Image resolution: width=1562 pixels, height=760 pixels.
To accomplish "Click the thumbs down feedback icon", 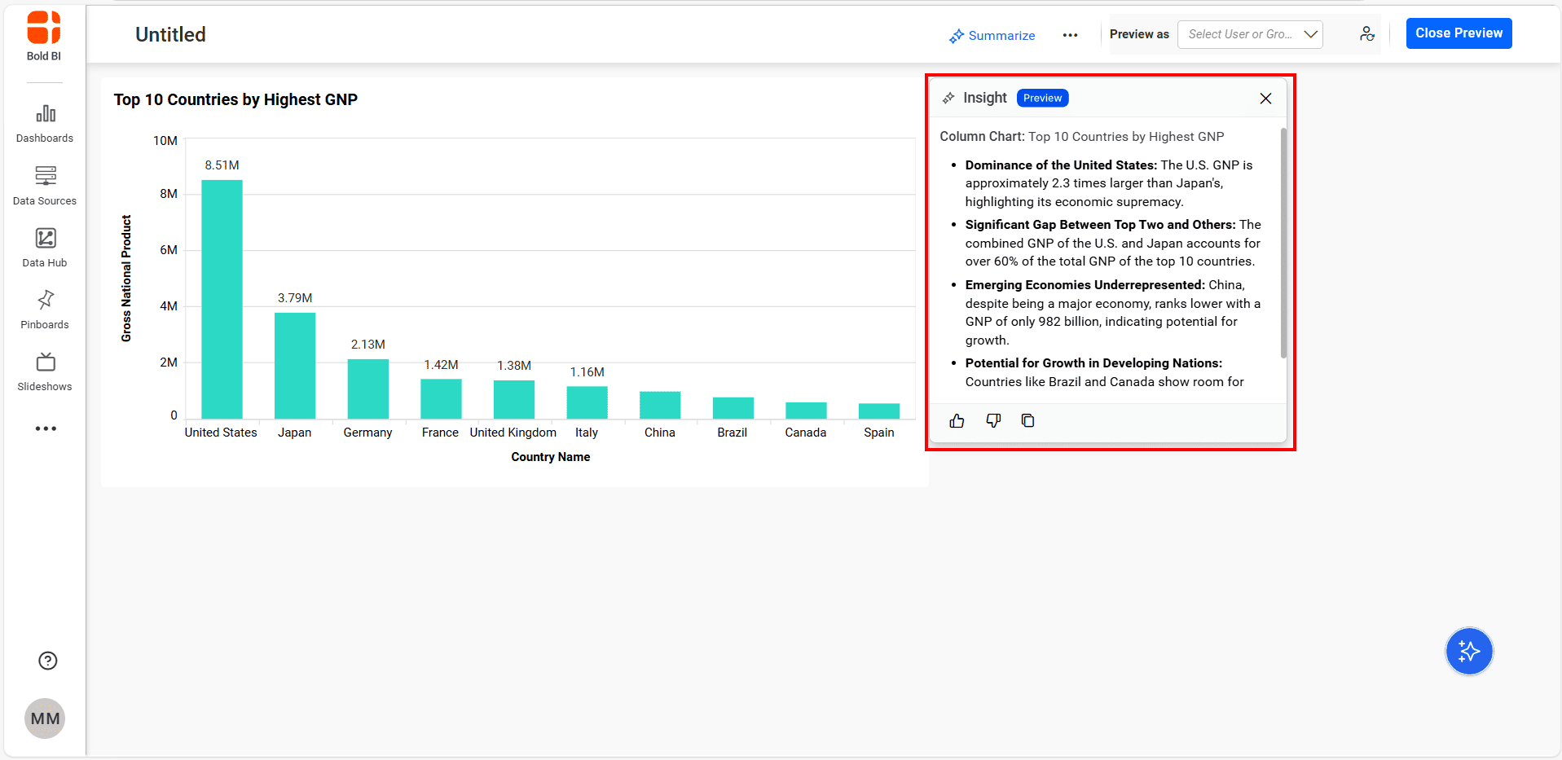I will [x=992, y=421].
